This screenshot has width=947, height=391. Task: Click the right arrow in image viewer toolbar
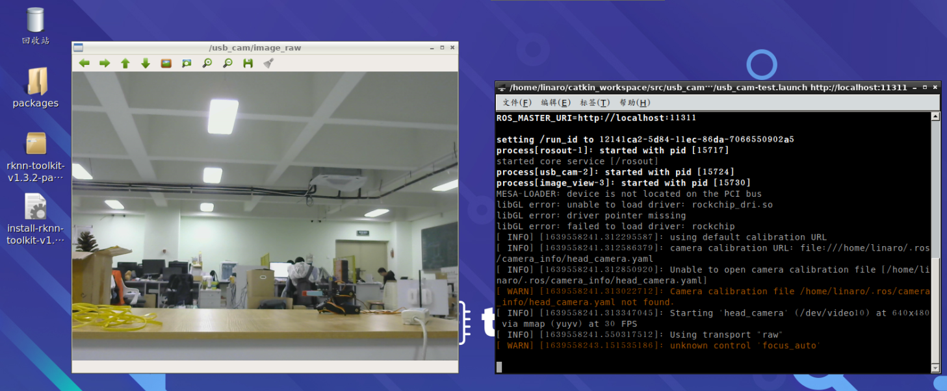pyautogui.click(x=104, y=63)
